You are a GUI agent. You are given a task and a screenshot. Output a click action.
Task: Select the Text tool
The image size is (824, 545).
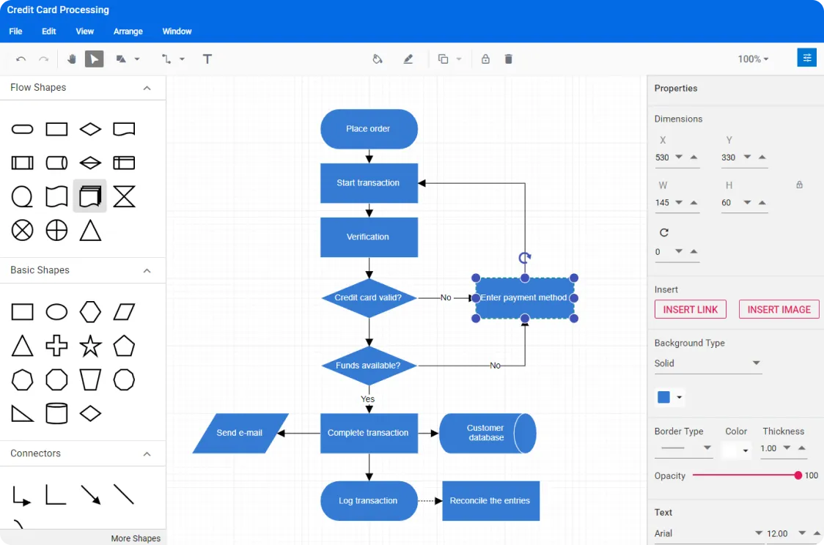[x=207, y=59]
